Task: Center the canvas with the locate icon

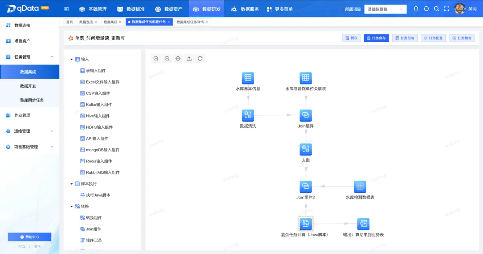Action: [178, 59]
